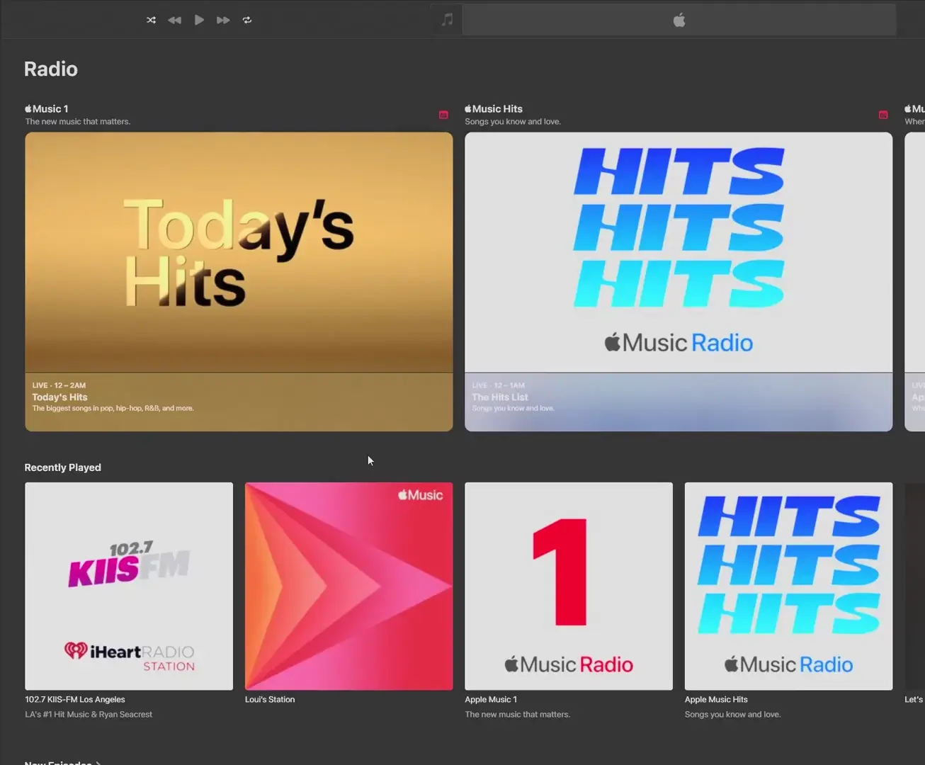
Task: Open the Apple Music Hits station heading
Action: pyautogui.click(x=494, y=108)
